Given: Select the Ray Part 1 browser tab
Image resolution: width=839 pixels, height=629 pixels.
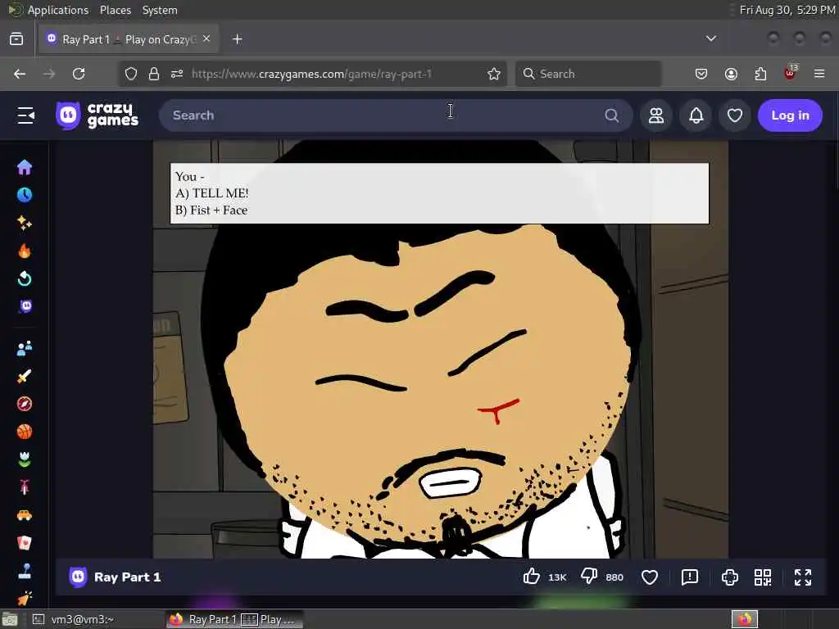Looking at the screenshot, I should tap(129, 39).
